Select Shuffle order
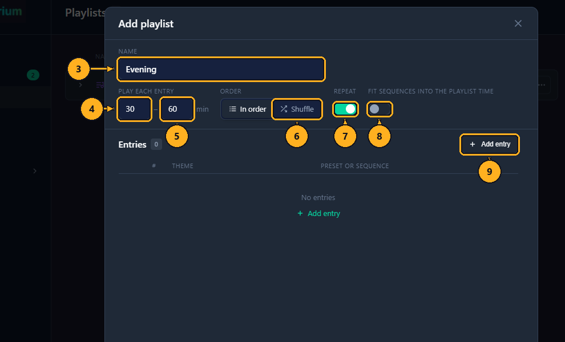The width and height of the screenshot is (565, 342). pyautogui.click(x=297, y=109)
